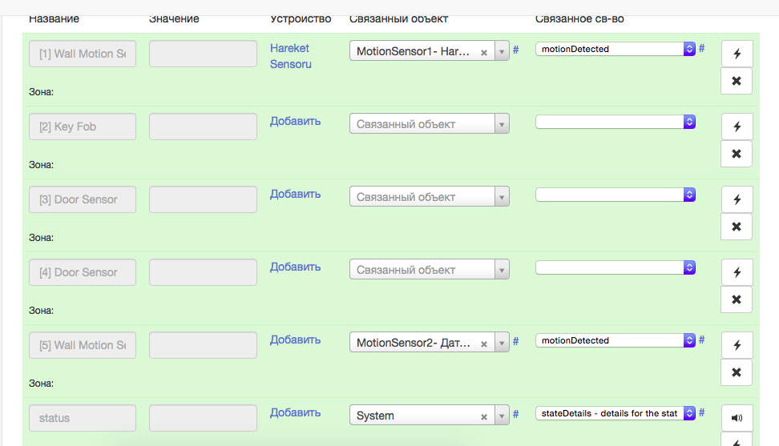
Task: Click Добавить link for Key Fob row
Action: [x=295, y=121]
